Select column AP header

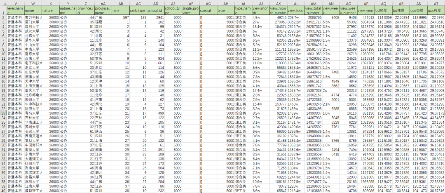[366, 3]
